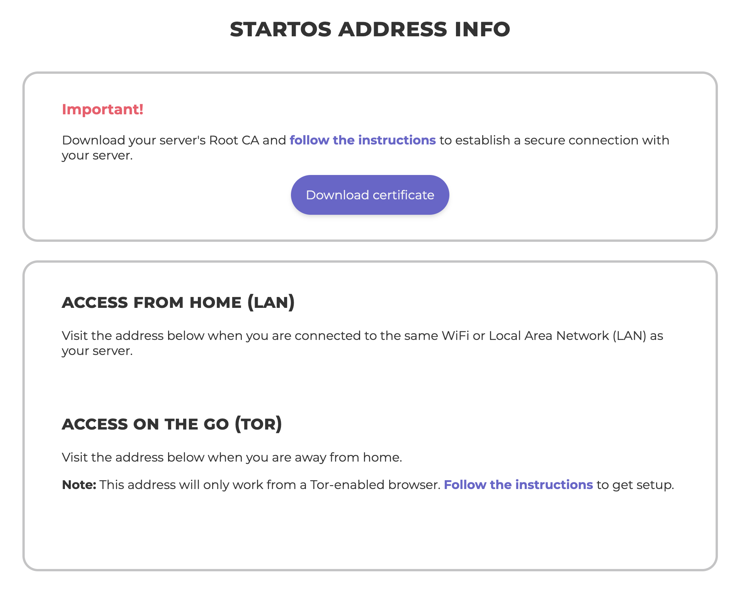Open the top follow the instructions link
The image size is (738, 591).
(x=362, y=140)
